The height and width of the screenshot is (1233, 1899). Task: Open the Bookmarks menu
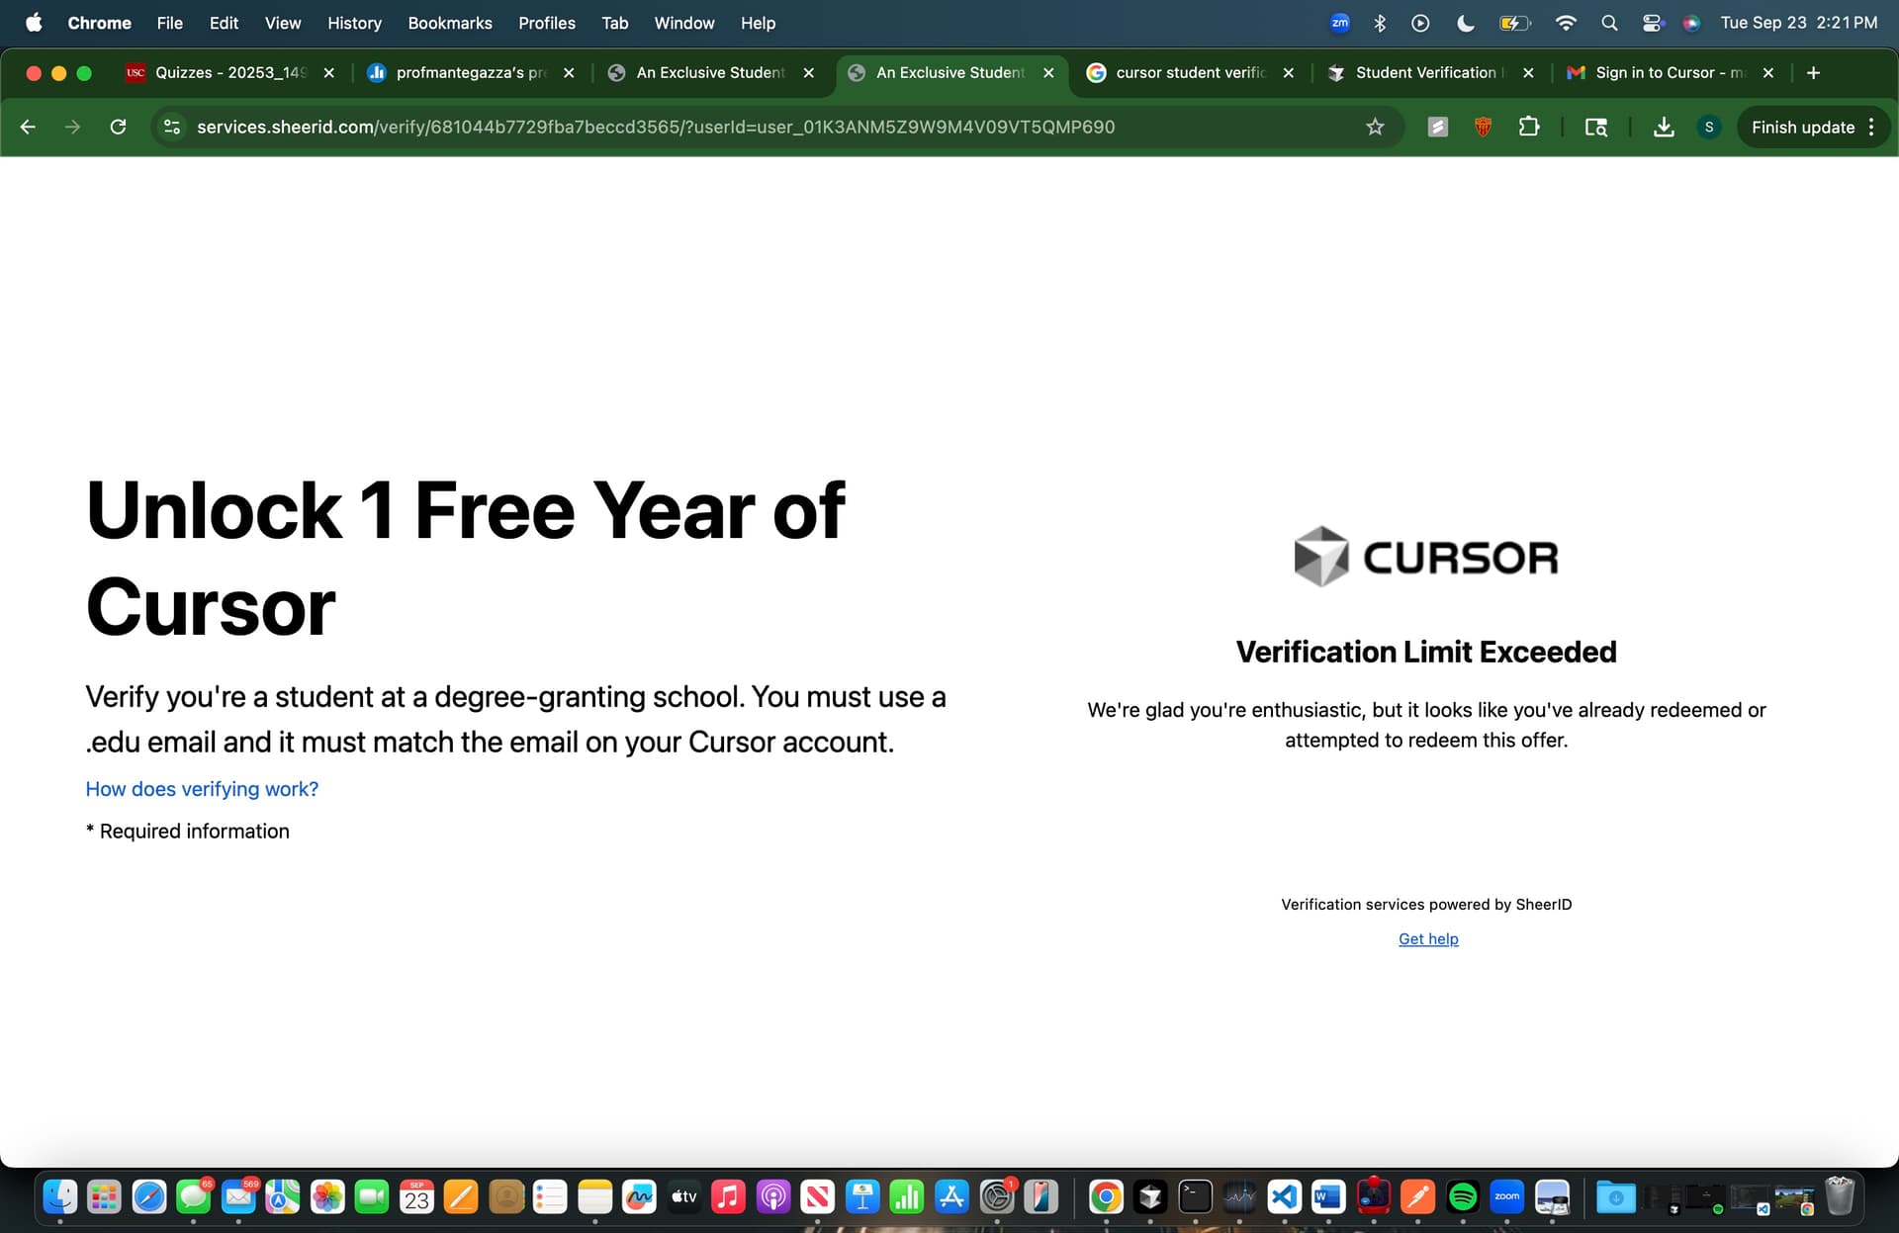[449, 23]
